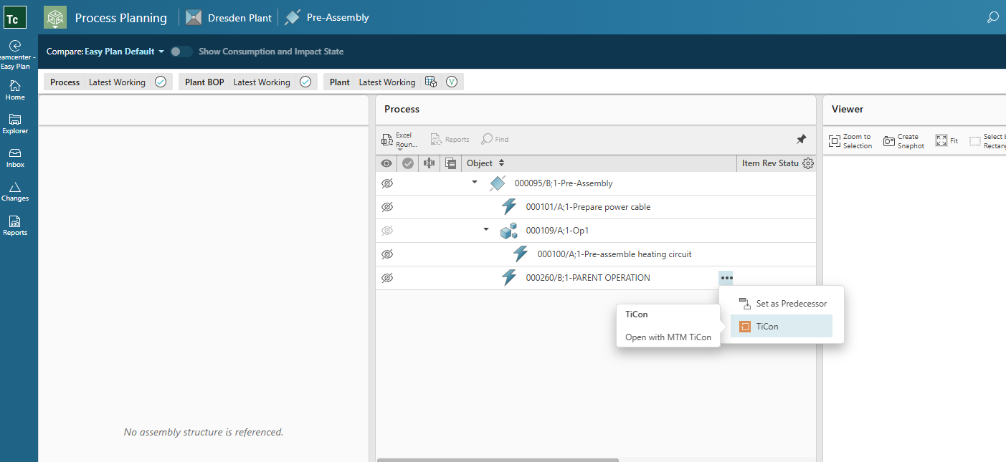Image resolution: width=1006 pixels, height=462 pixels.
Task: Go to Changes in the sidebar
Action: pos(15,191)
